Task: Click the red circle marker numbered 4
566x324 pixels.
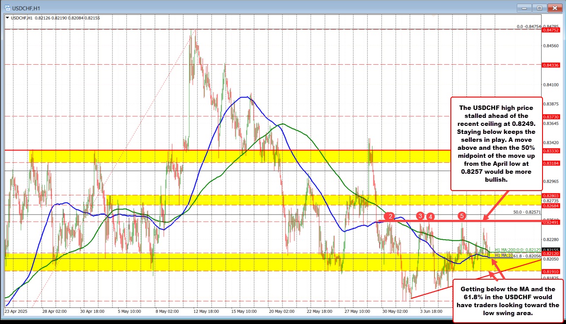Action: pyautogui.click(x=430, y=216)
